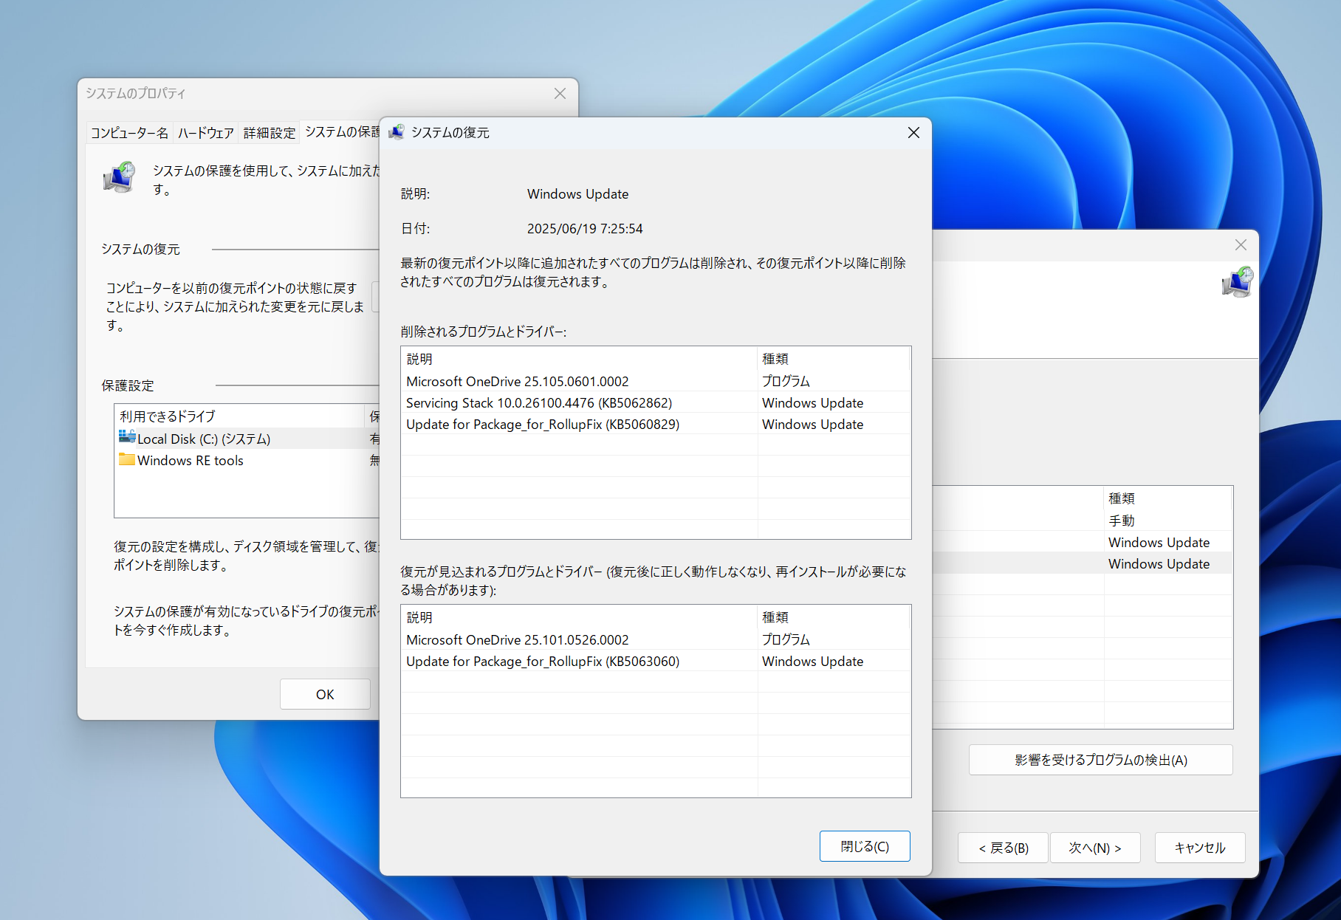This screenshot has height=920, width=1341.
Task: Select the Windows RE tools drive entry
Action: (x=190, y=460)
